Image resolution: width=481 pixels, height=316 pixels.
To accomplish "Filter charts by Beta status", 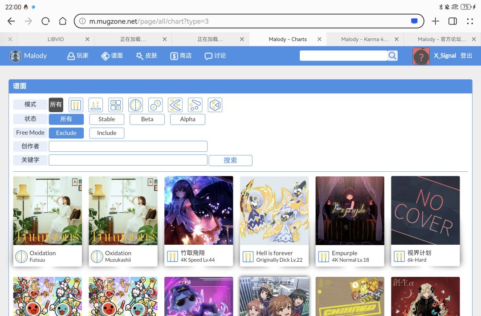I will (x=147, y=119).
